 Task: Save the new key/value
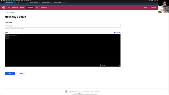(10, 74)
